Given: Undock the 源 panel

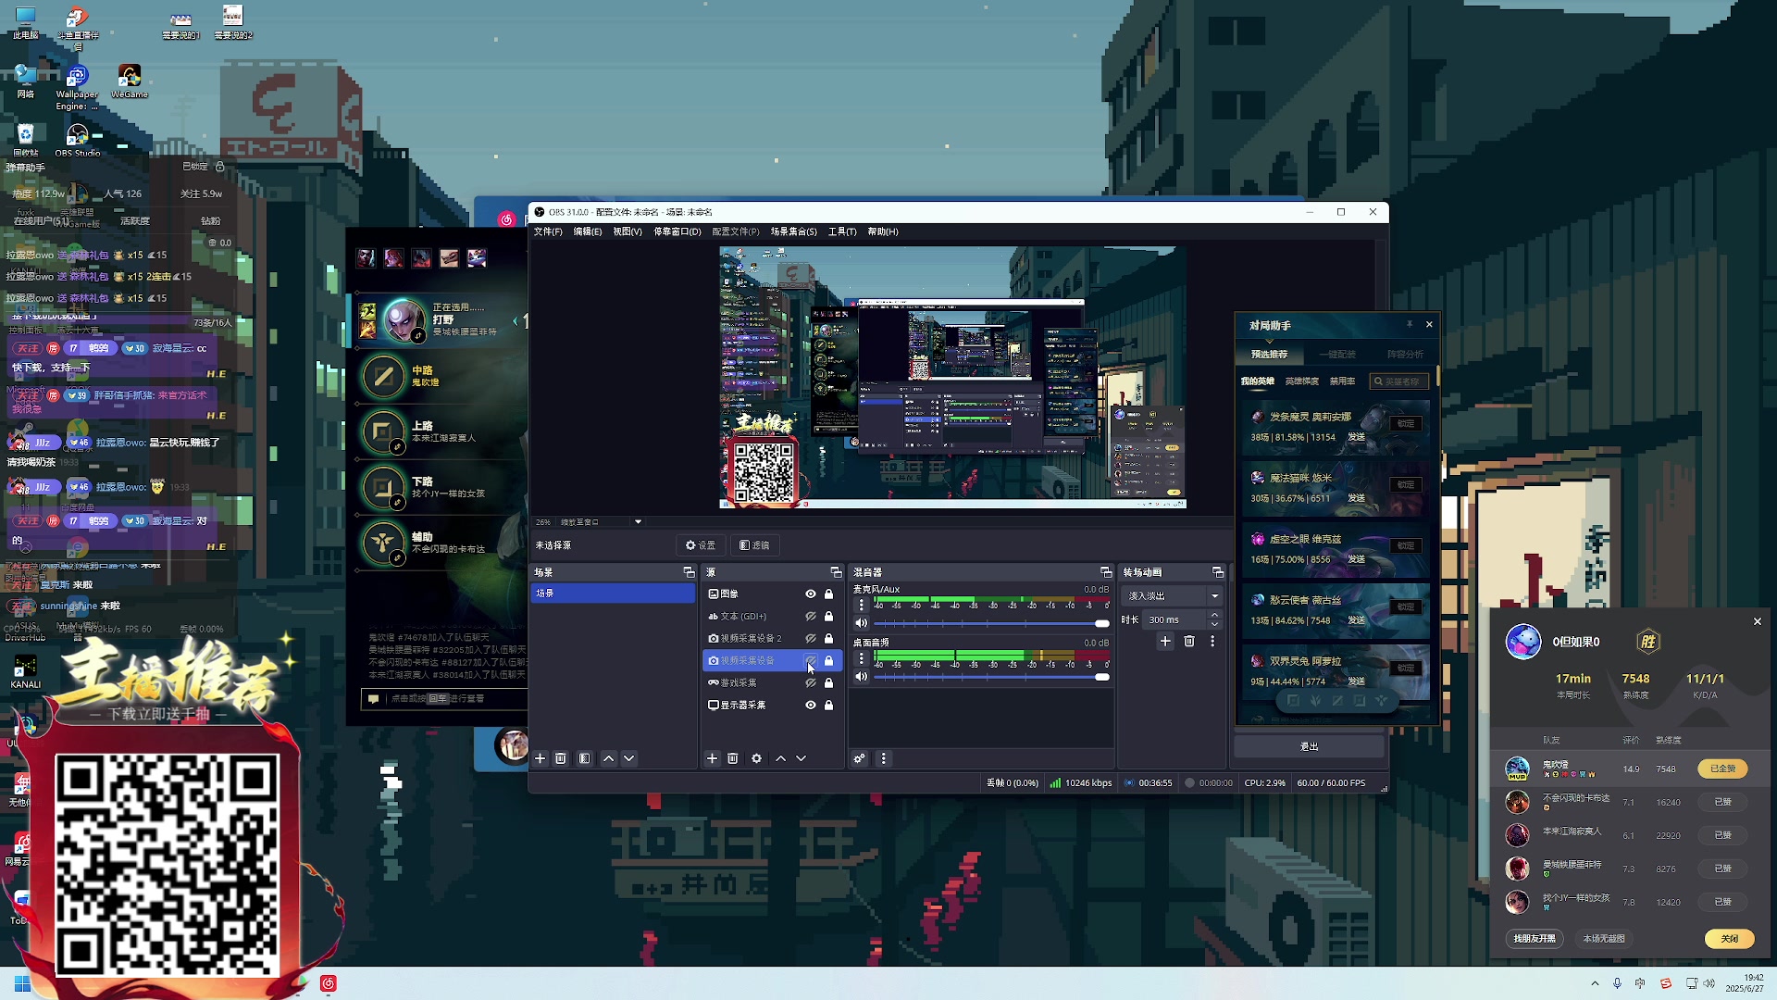Looking at the screenshot, I should tap(836, 572).
